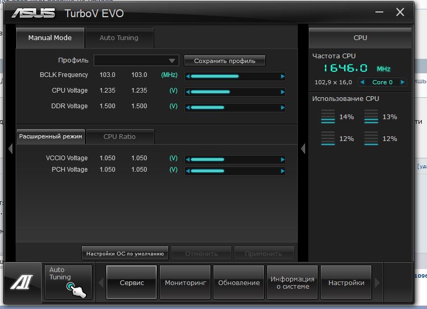Decrease DDR Voltage with left arrow

187,108
